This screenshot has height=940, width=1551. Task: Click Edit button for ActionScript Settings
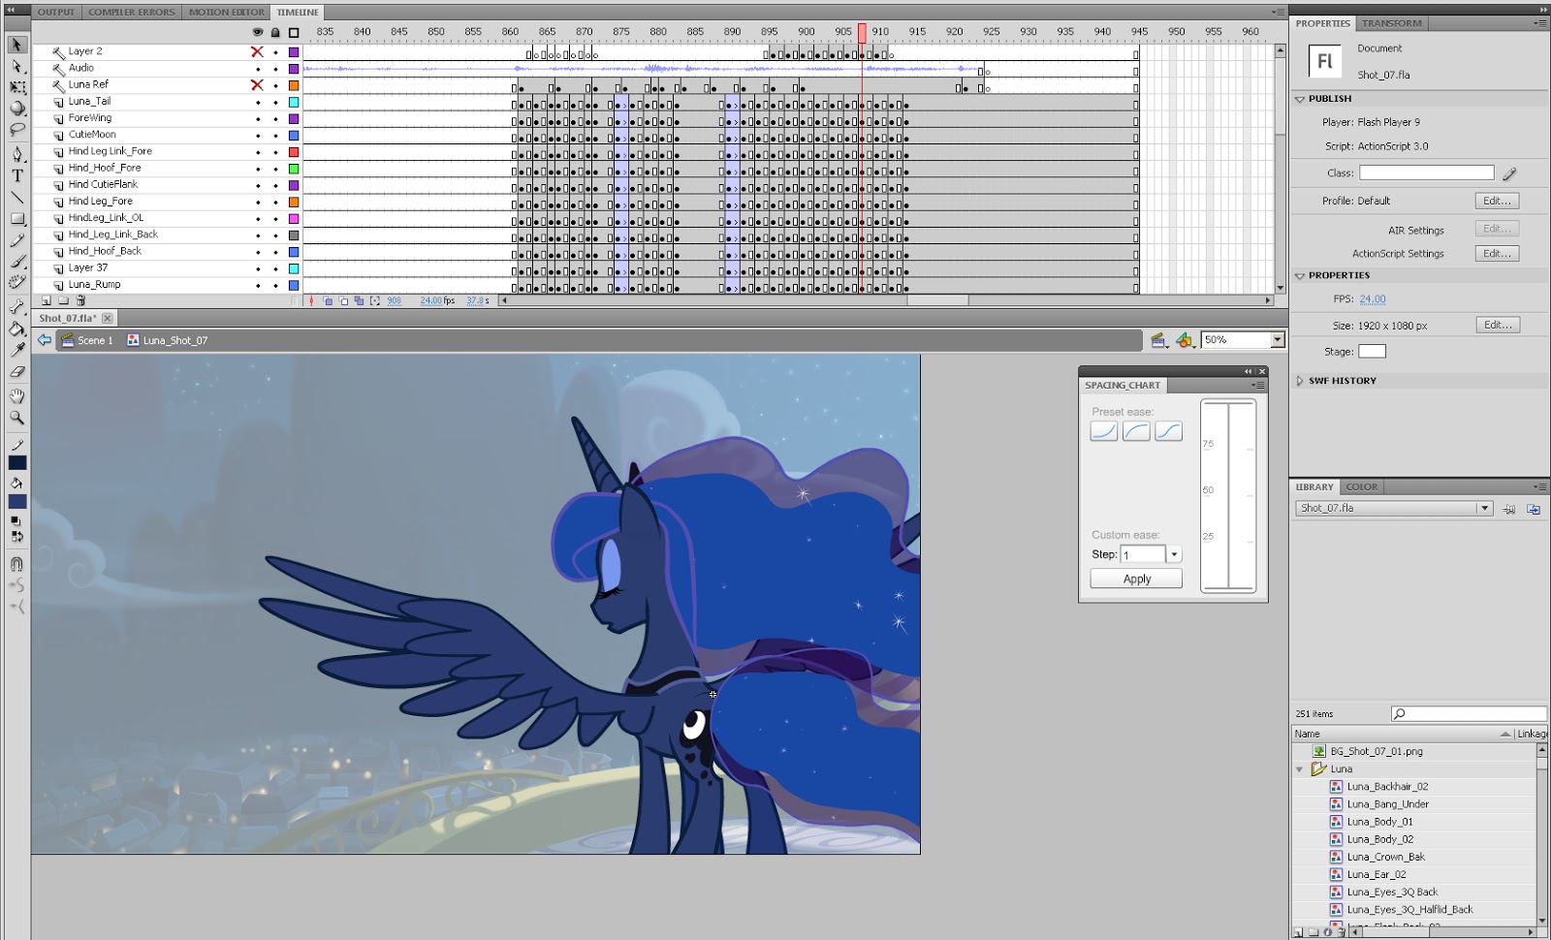pyautogui.click(x=1497, y=254)
